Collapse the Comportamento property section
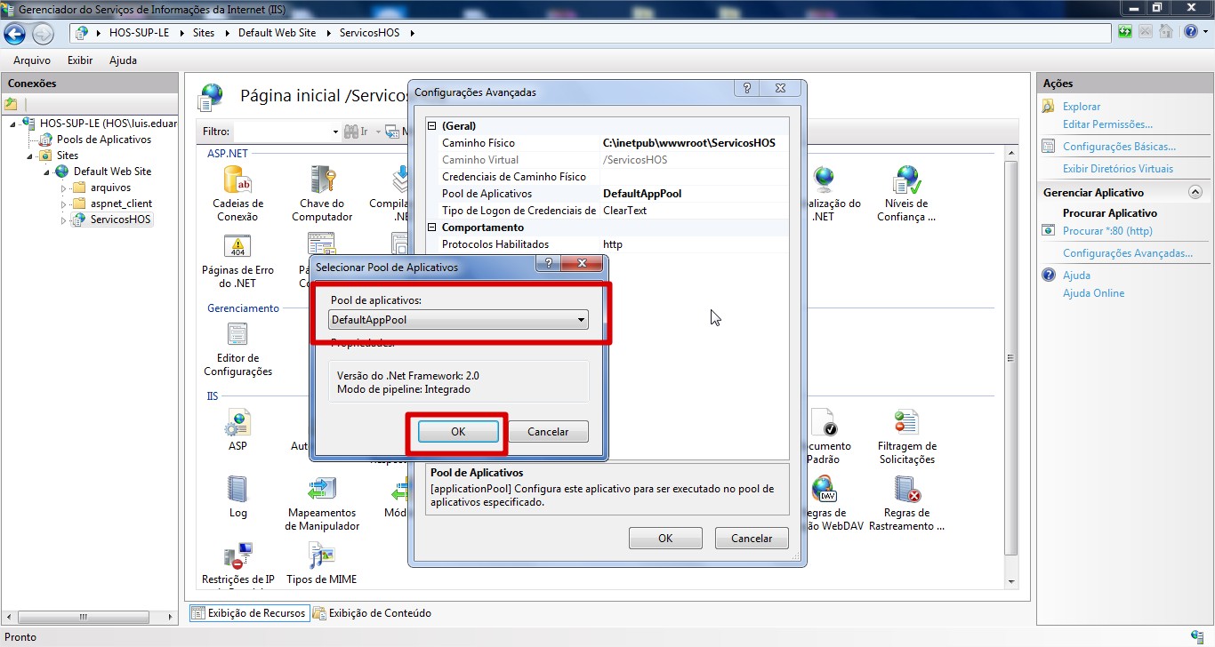Image resolution: width=1215 pixels, height=647 pixels. coord(432,228)
